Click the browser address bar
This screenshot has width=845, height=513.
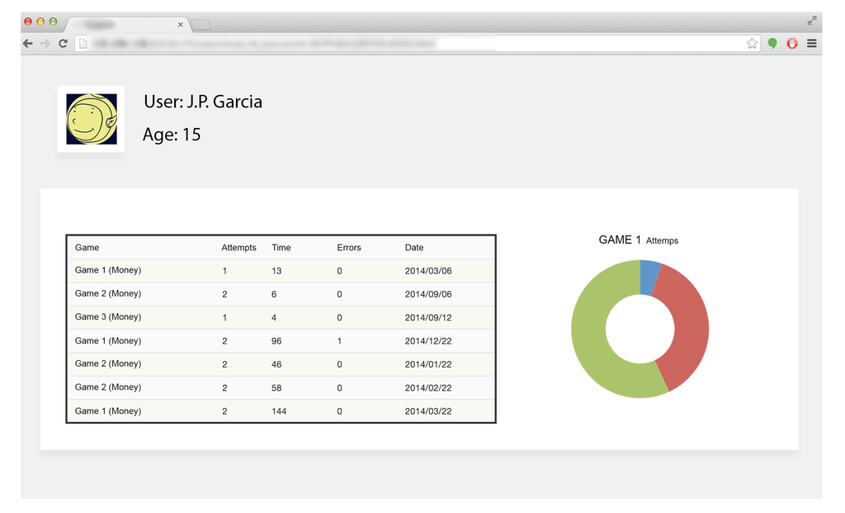pyautogui.click(x=413, y=43)
